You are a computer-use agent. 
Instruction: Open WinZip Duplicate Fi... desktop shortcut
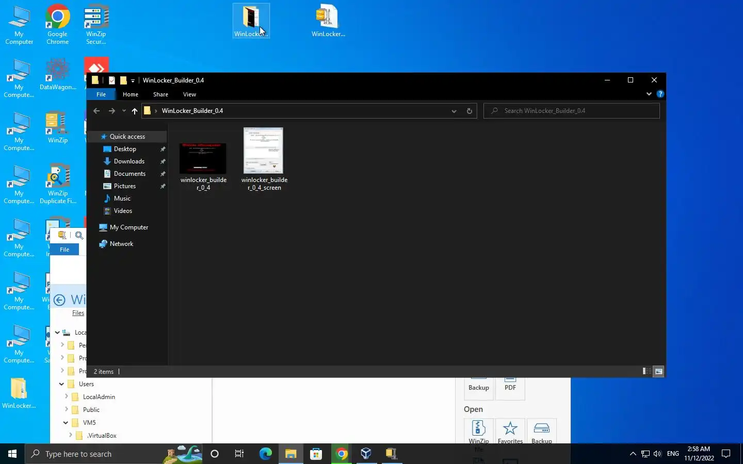58,184
